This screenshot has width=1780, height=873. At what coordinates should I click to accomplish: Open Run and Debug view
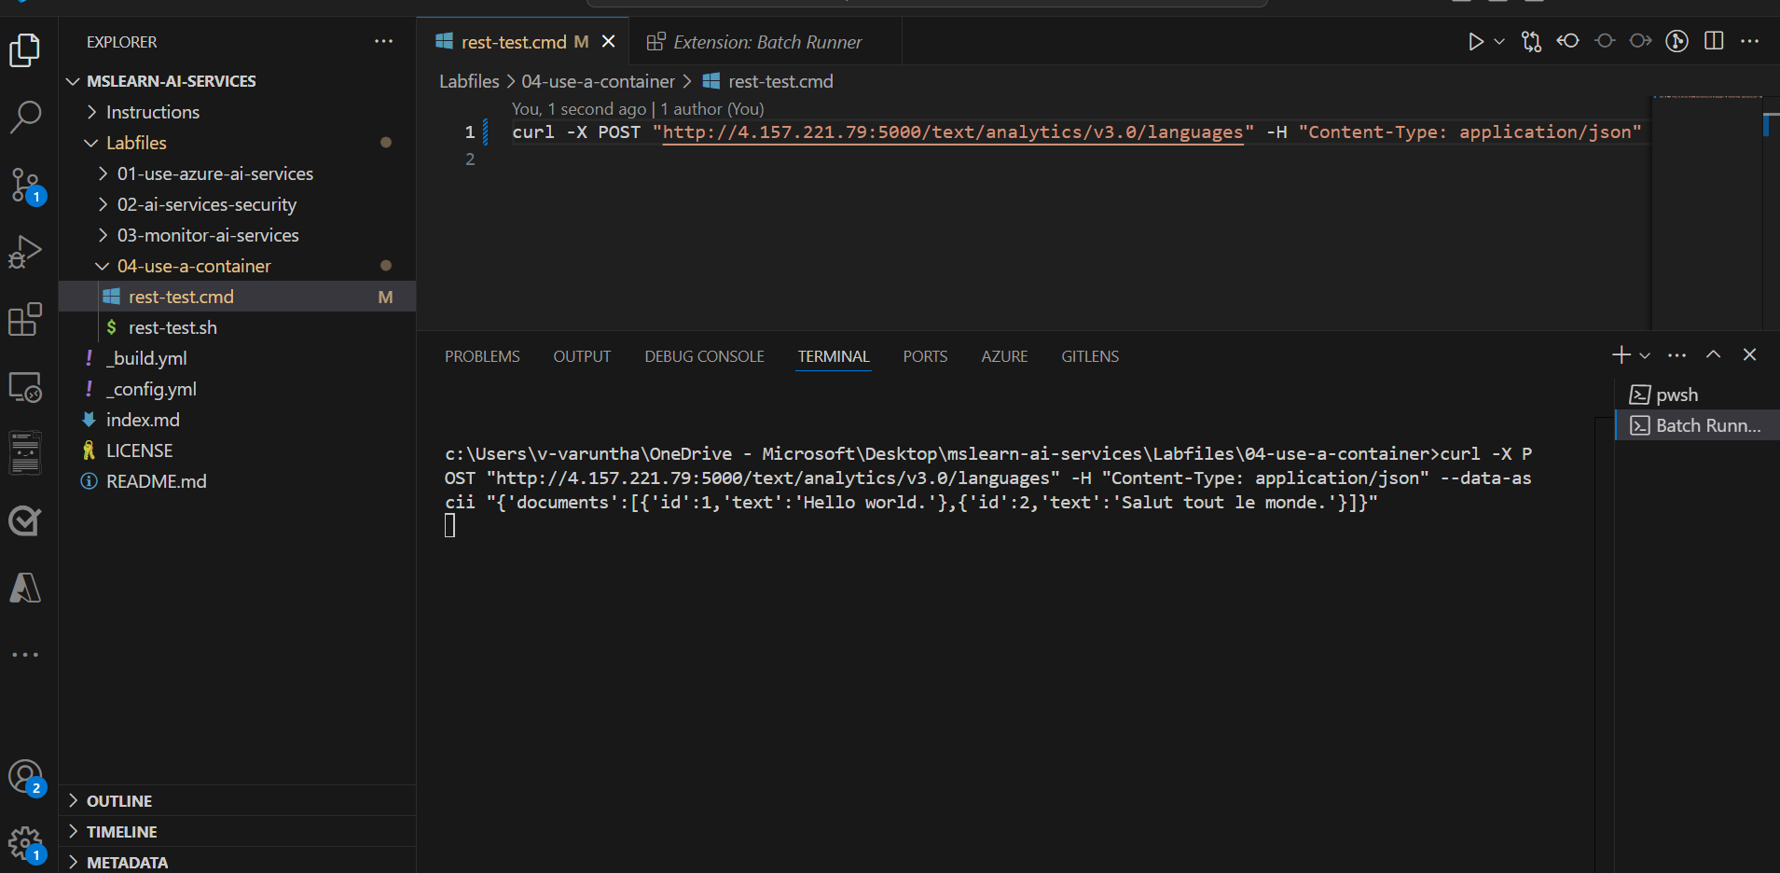coord(25,252)
